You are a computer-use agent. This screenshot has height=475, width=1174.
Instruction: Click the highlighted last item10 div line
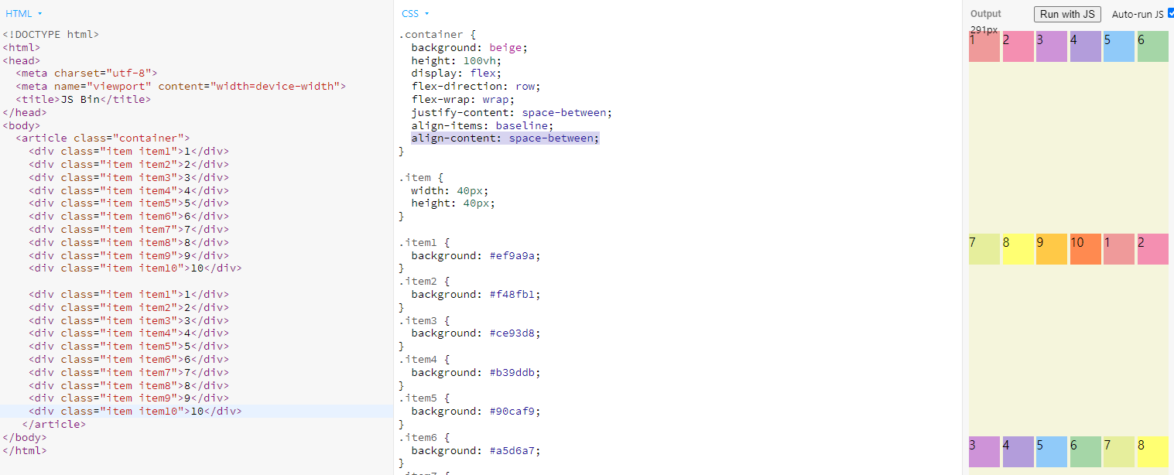pos(135,411)
